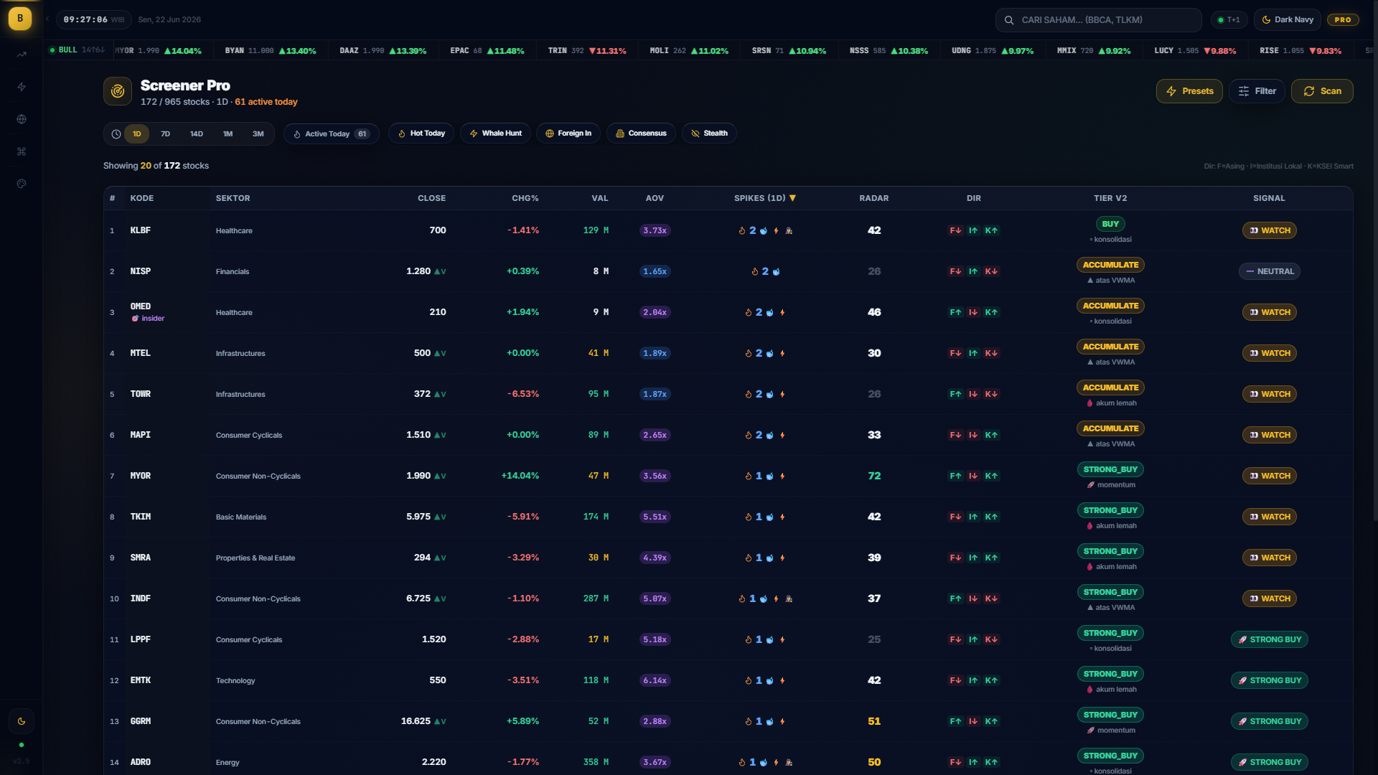Sort by the CHG% column header

click(x=525, y=198)
